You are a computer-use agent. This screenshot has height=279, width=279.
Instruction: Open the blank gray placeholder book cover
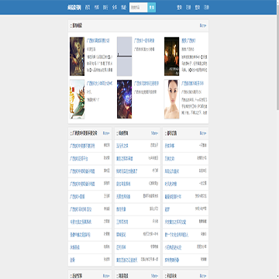pyautogui.click(x=124, y=57)
